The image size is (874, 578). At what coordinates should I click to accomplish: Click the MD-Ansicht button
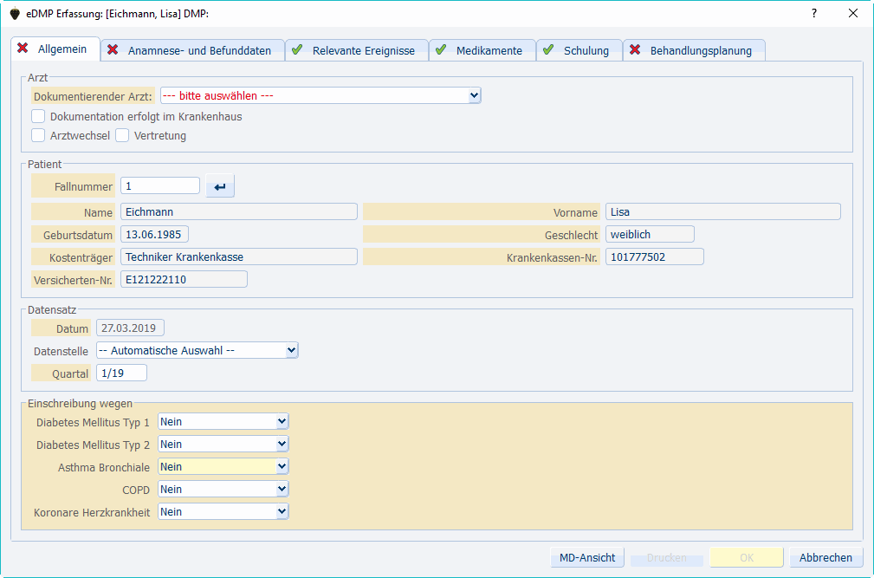pos(587,557)
